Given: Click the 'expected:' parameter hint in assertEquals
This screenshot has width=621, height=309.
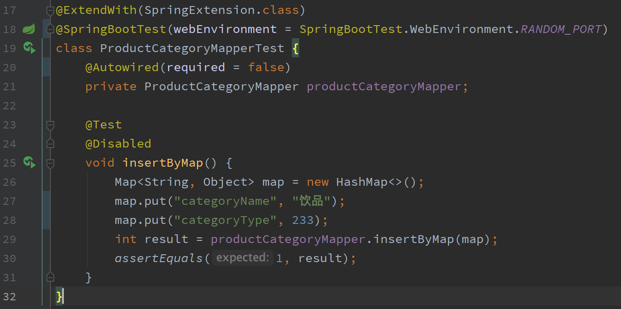Looking at the screenshot, I should pos(242,258).
